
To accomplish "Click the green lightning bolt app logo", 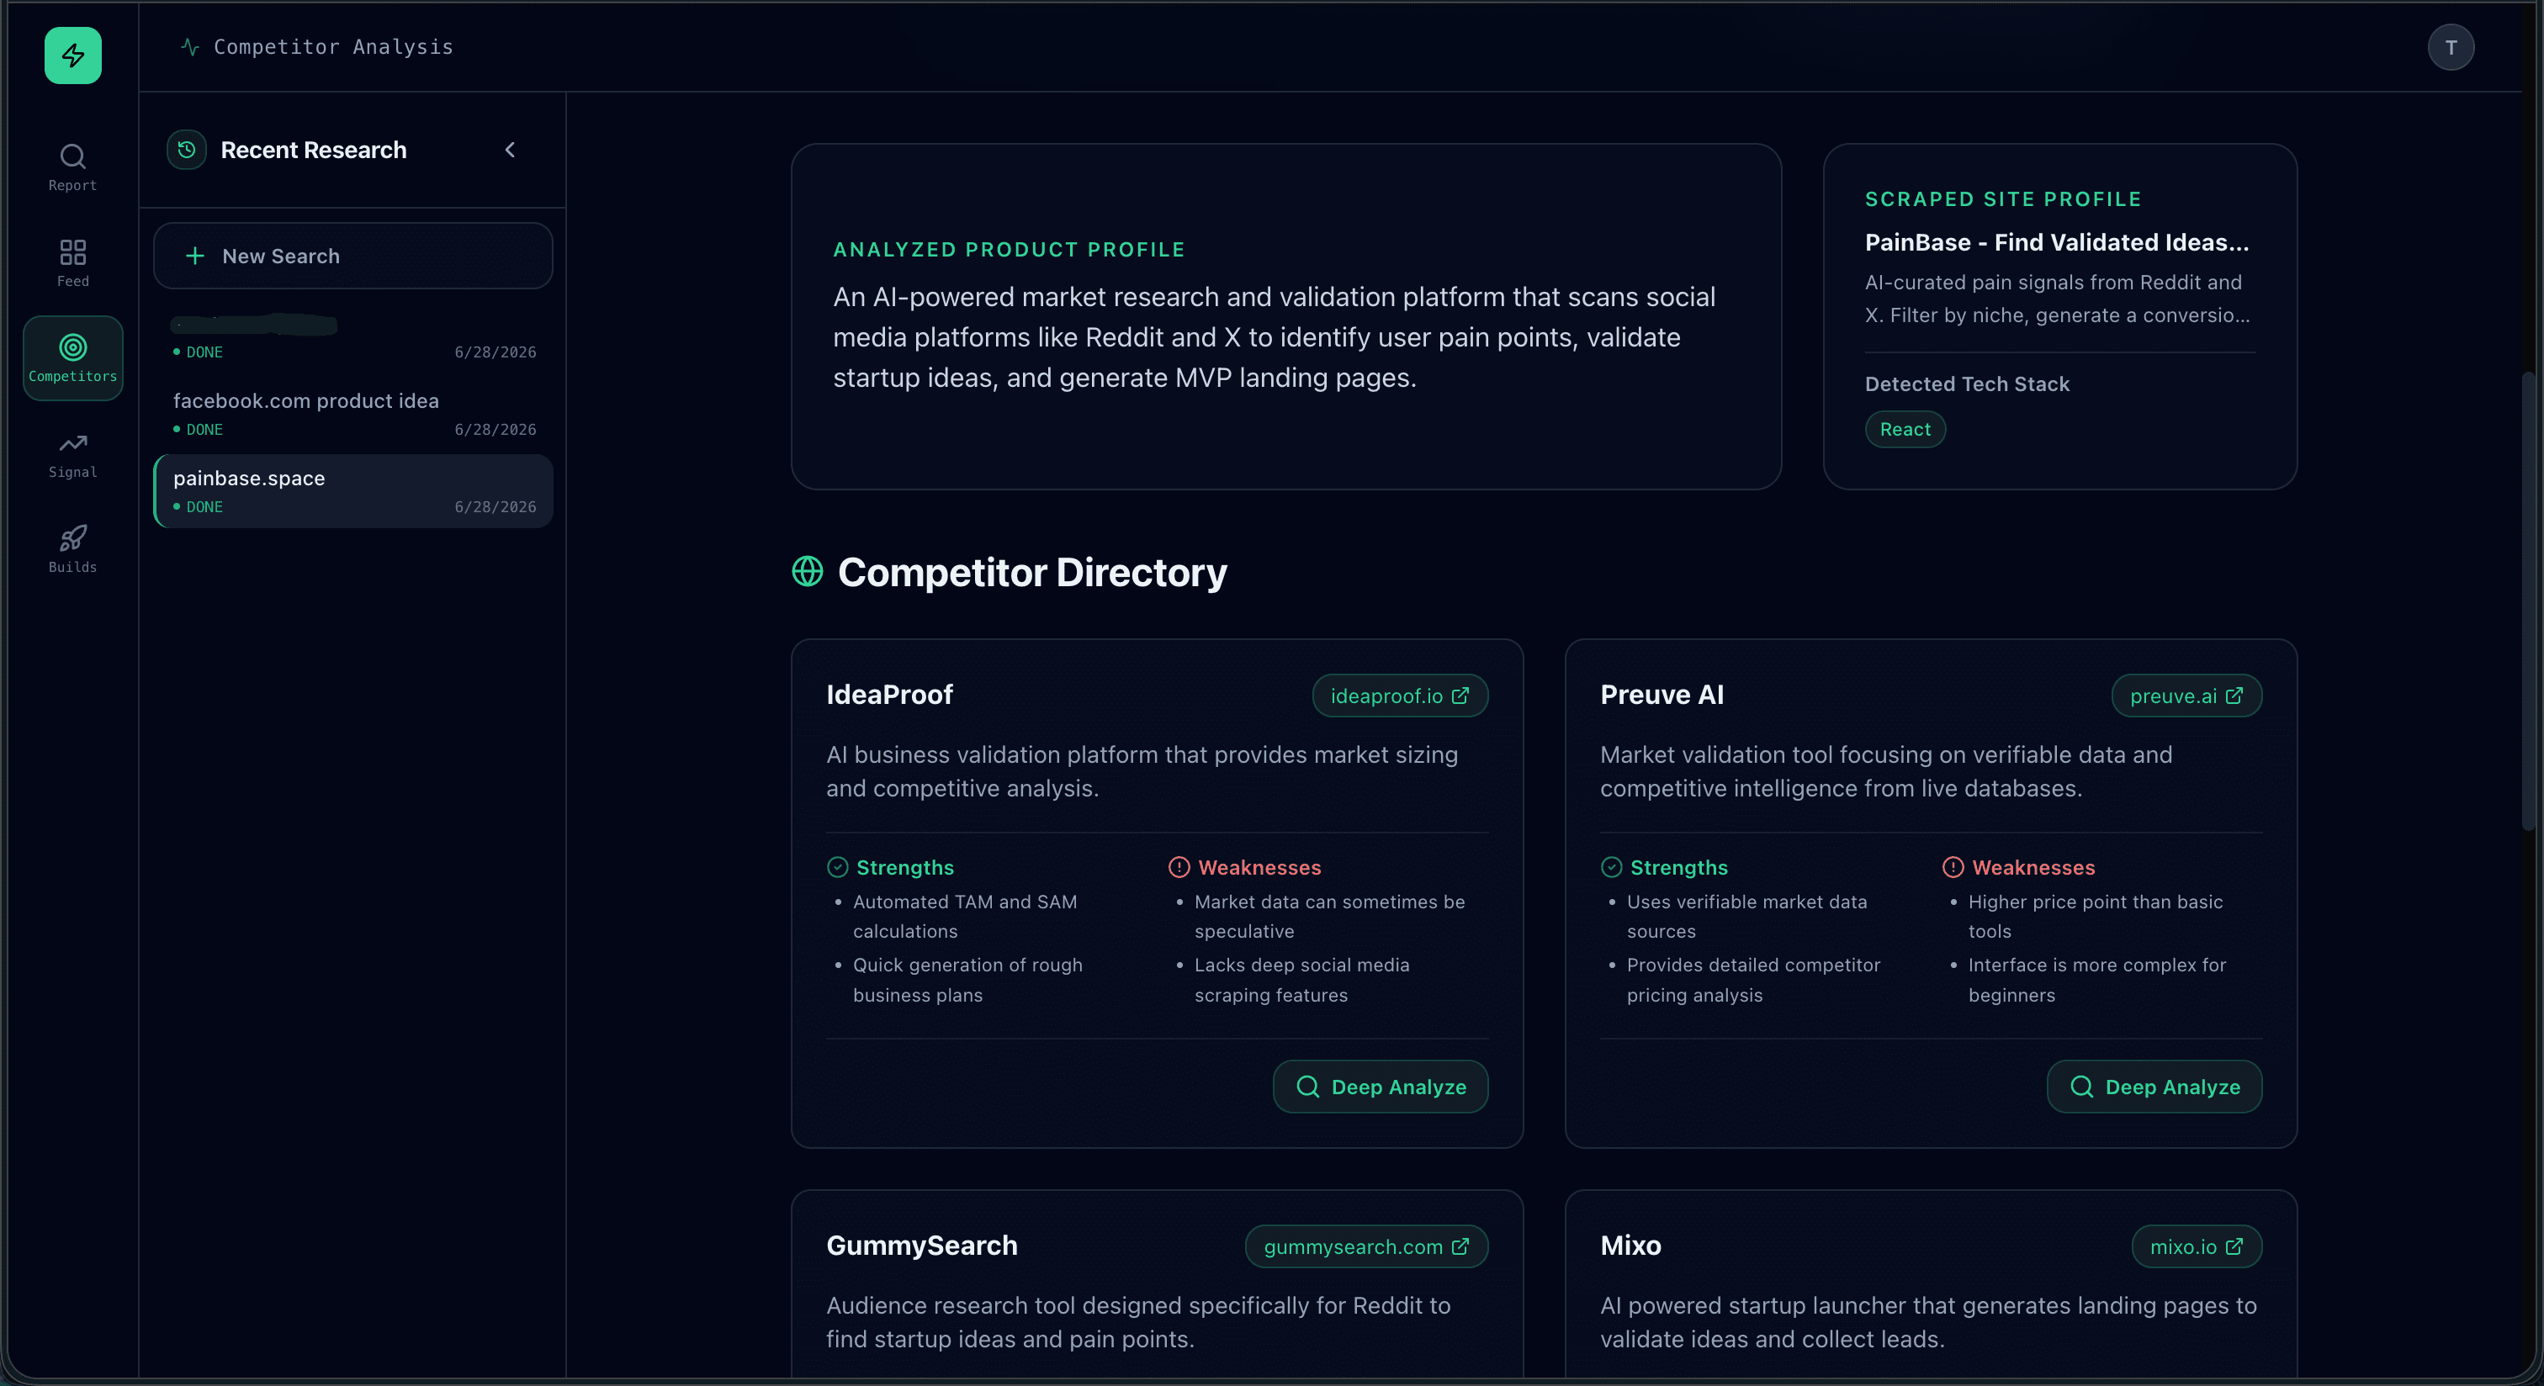I will tap(72, 56).
